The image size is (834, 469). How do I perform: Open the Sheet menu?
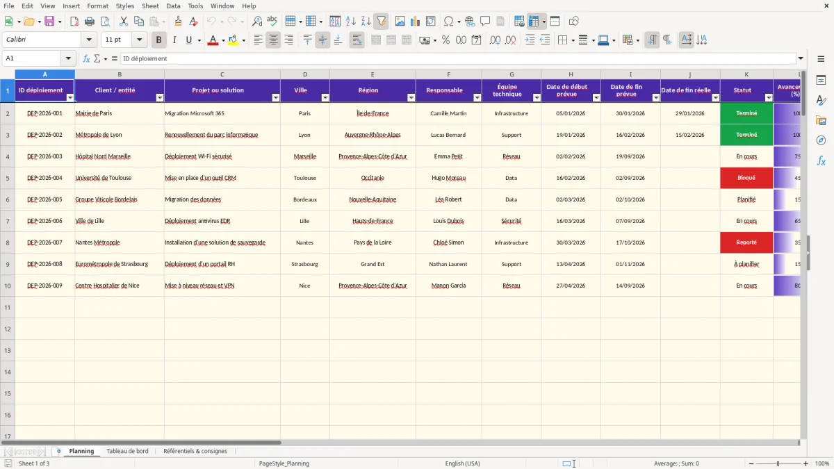(x=150, y=6)
